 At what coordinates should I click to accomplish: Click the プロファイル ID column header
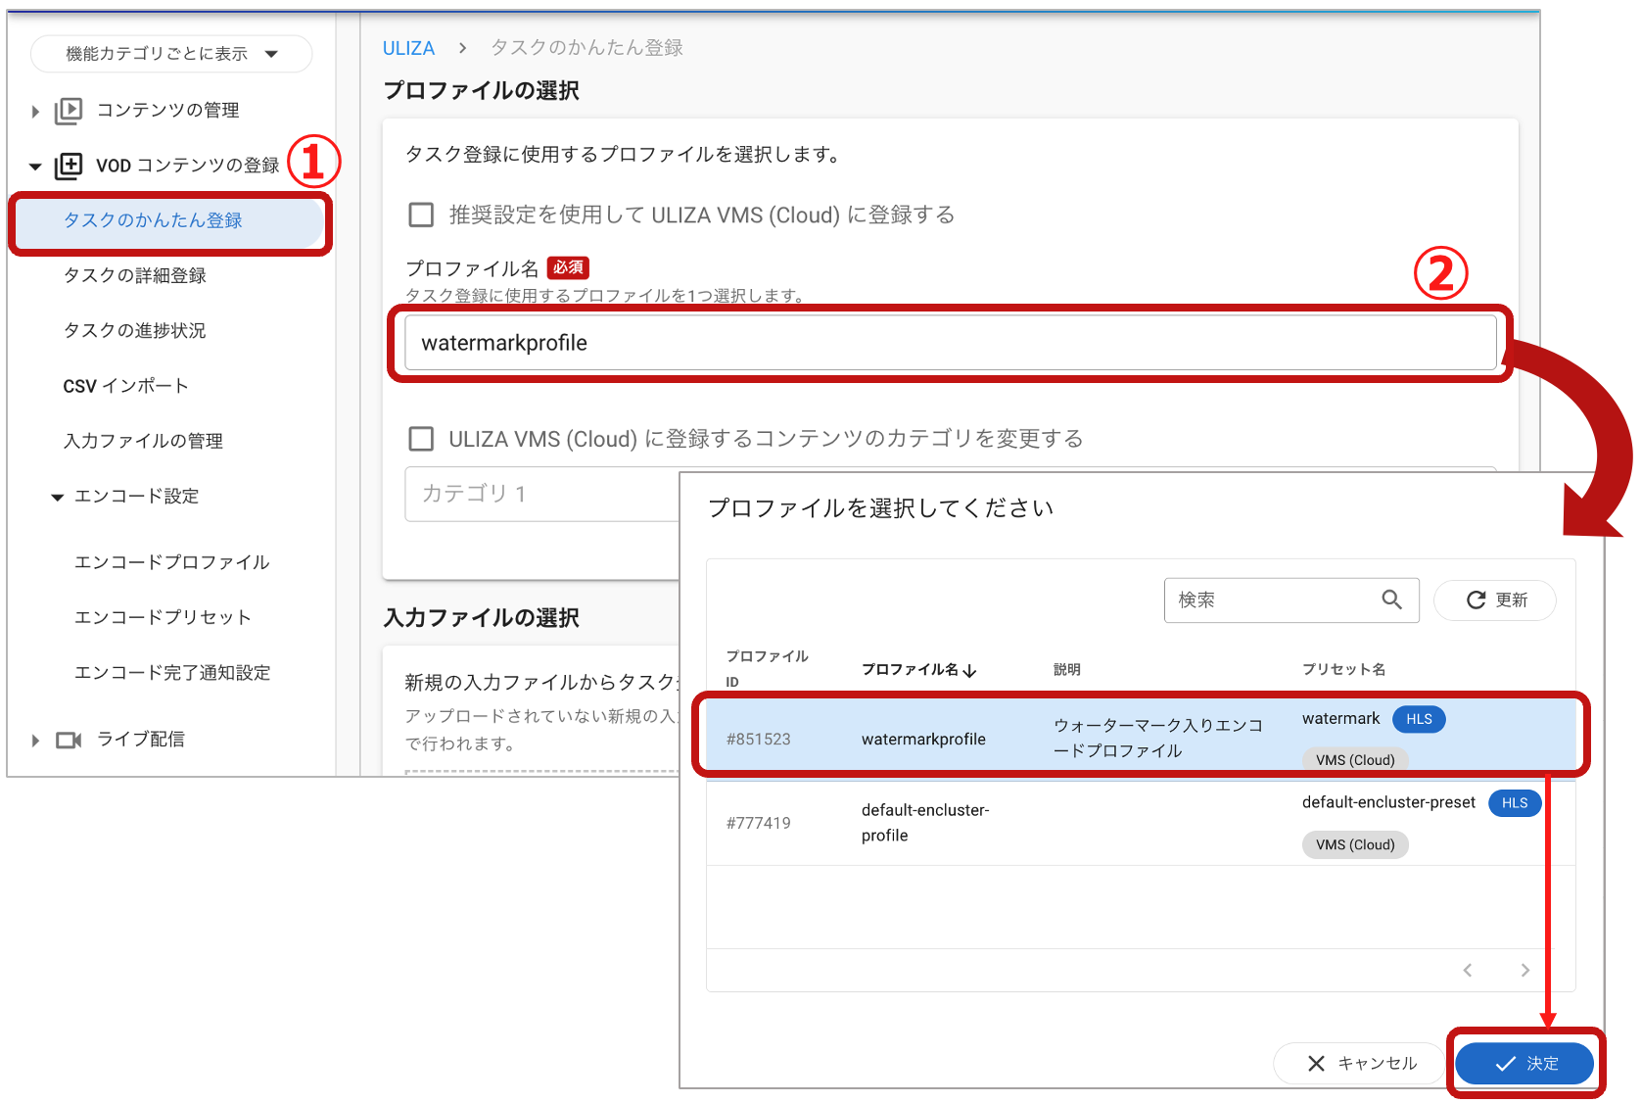tap(767, 669)
